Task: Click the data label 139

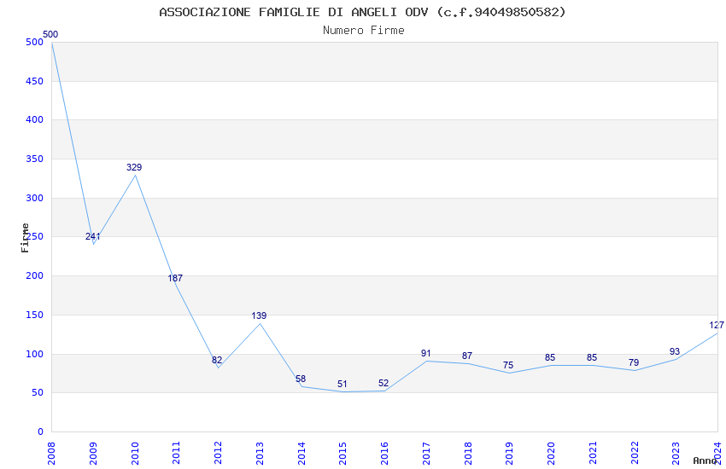Action: pos(260,316)
